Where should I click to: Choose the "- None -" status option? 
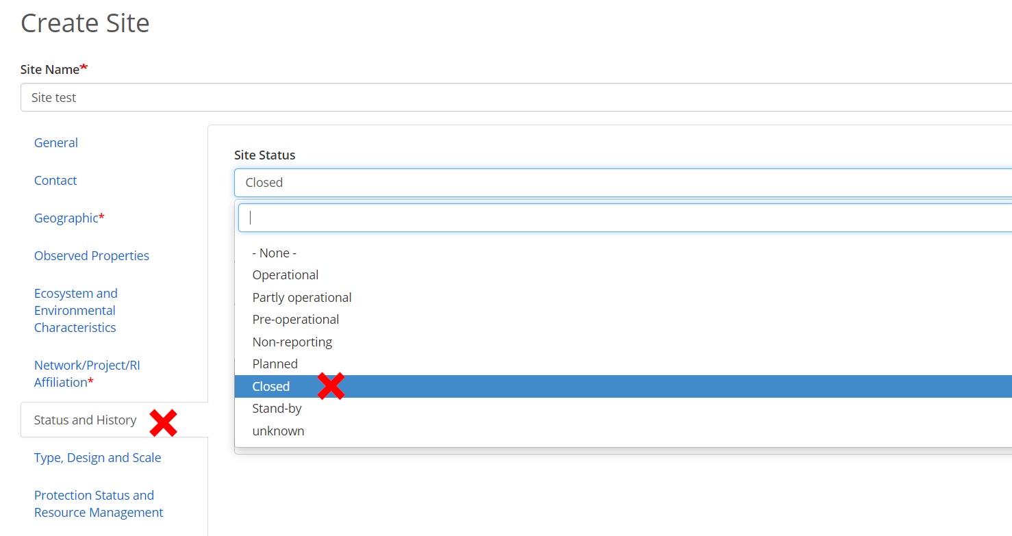tap(275, 253)
